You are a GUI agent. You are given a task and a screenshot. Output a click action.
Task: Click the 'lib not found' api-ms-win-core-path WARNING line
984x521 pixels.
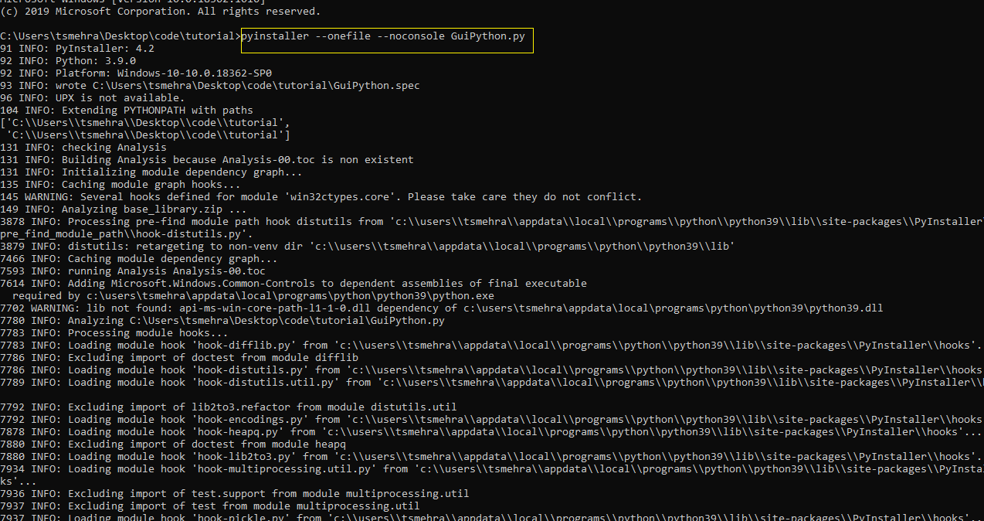440,308
